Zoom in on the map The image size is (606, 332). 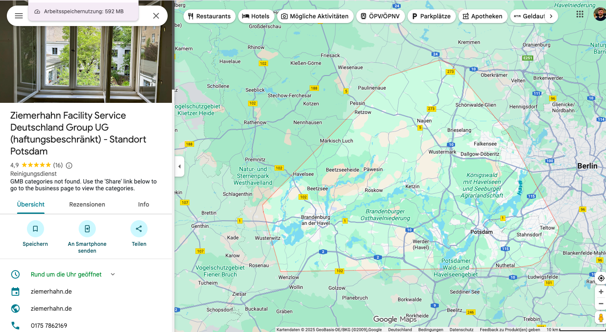point(601,292)
